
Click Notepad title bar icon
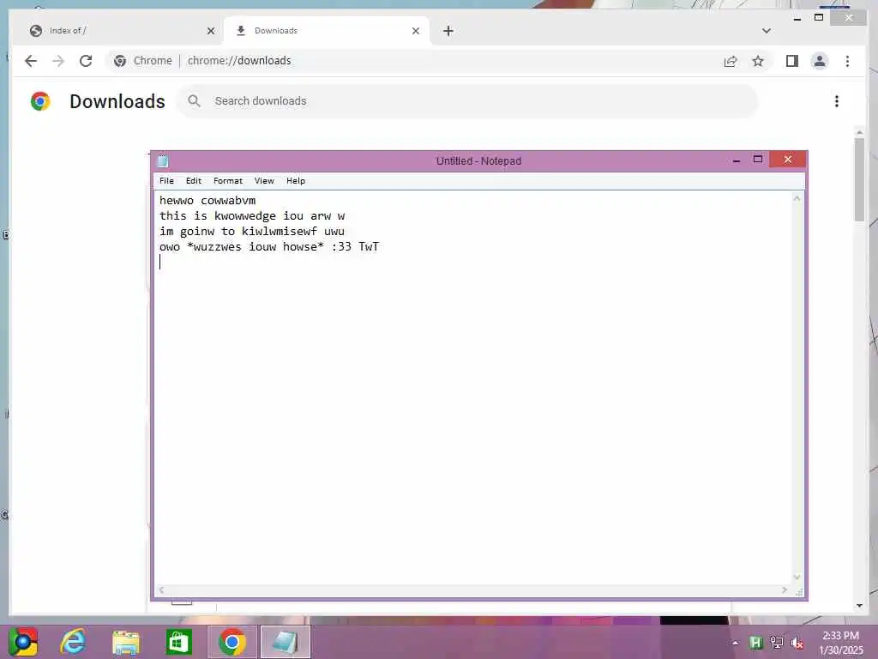pos(163,161)
